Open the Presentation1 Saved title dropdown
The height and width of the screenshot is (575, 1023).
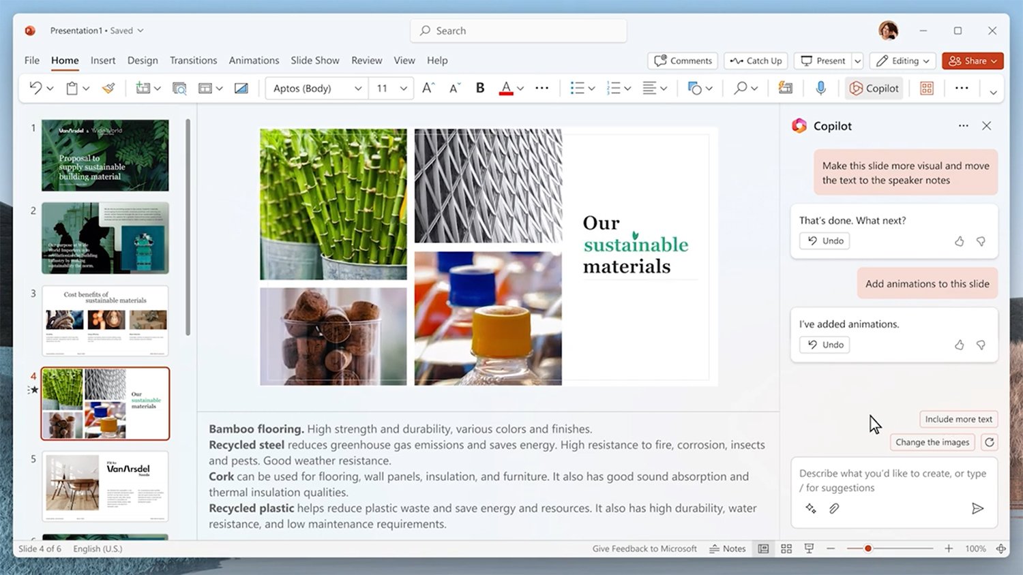(96, 31)
